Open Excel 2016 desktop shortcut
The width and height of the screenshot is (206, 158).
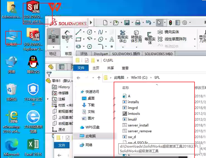(x=33, y=147)
